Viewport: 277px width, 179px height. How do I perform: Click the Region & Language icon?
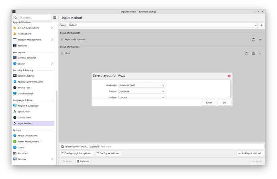[x=15, y=106]
